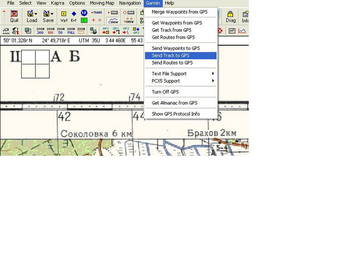The height and width of the screenshot is (254, 339).
Task: Select the Evt event marker tool
Action: click(74, 16)
